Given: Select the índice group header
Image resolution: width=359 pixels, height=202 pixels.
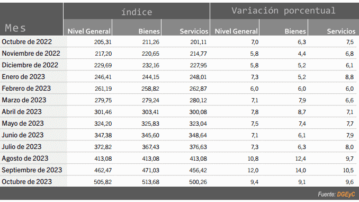Looking at the screenshot, I should click(x=137, y=12).
